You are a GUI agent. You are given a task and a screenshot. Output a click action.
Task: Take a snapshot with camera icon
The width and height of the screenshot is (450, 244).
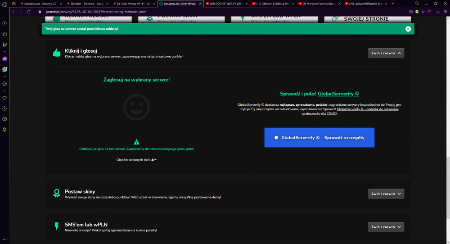(x=411, y=12)
